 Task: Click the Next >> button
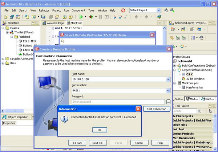[x=98, y=143]
